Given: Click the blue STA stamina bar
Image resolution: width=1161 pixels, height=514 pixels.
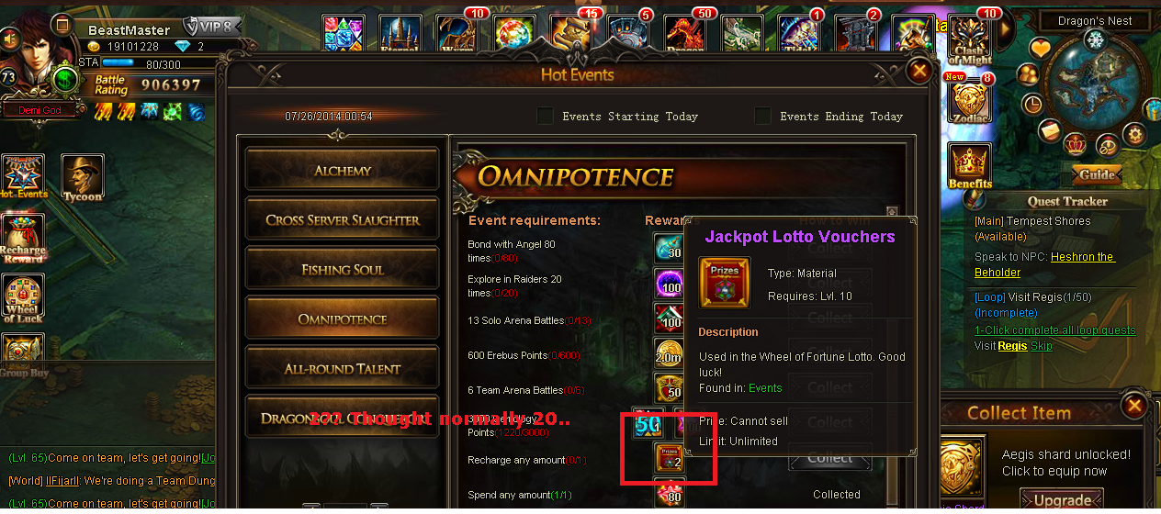Looking at the screenshot, I should point(156,63).
